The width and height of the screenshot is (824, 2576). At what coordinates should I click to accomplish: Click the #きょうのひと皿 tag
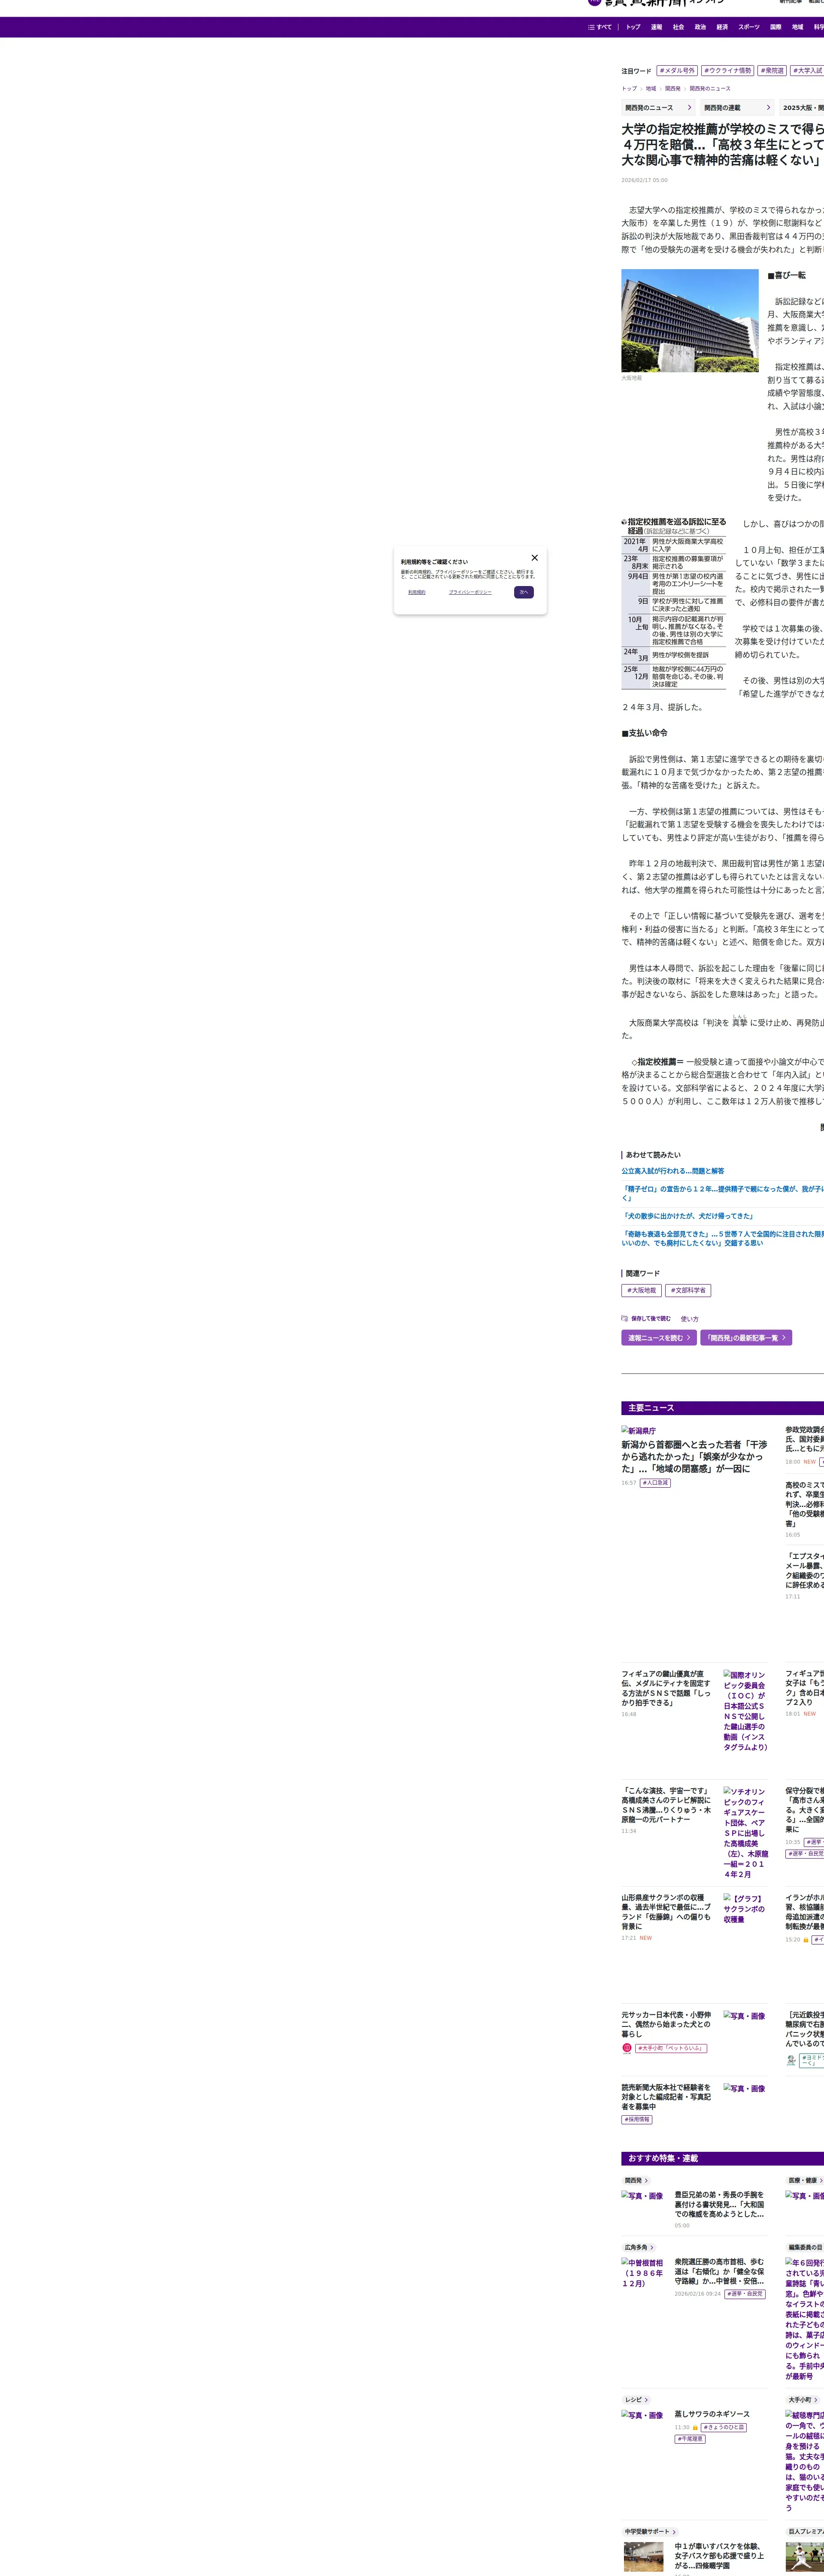(724, 2427)
